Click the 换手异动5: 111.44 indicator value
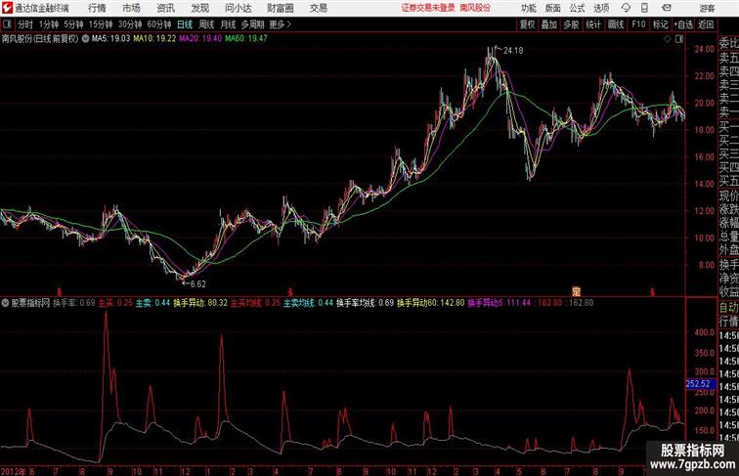Viewport: 739px width, 476px height. tap(500, 303)
